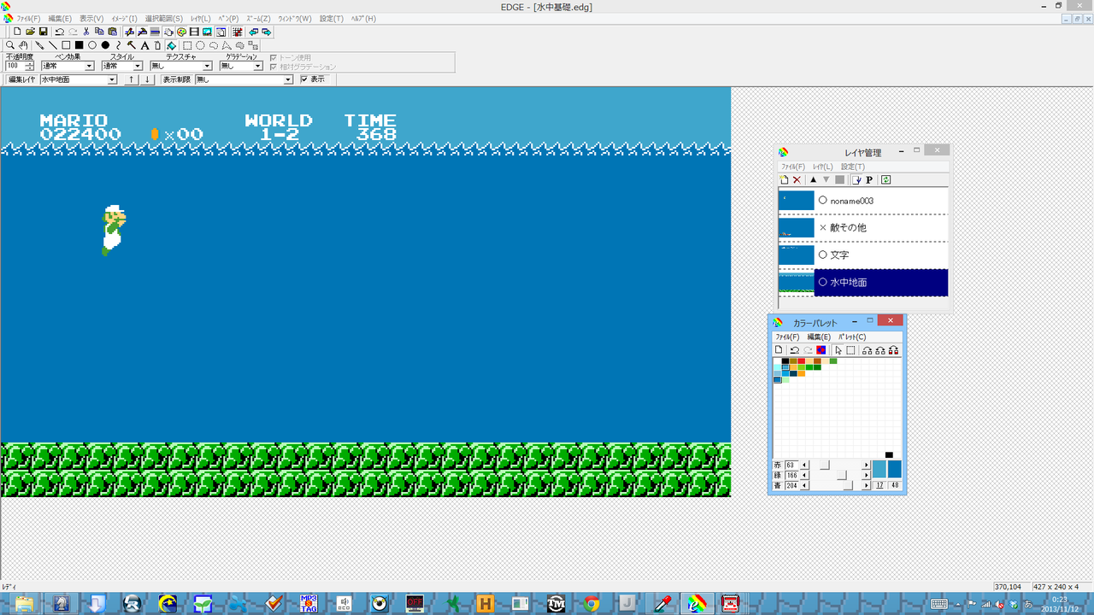1094x615 pixels.
Task: Select the filled ellipse tool
Action: point(105,45)
